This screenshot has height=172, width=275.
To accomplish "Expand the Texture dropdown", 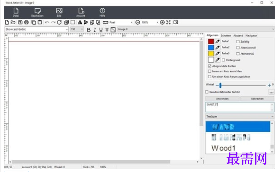I will [240, 116].
